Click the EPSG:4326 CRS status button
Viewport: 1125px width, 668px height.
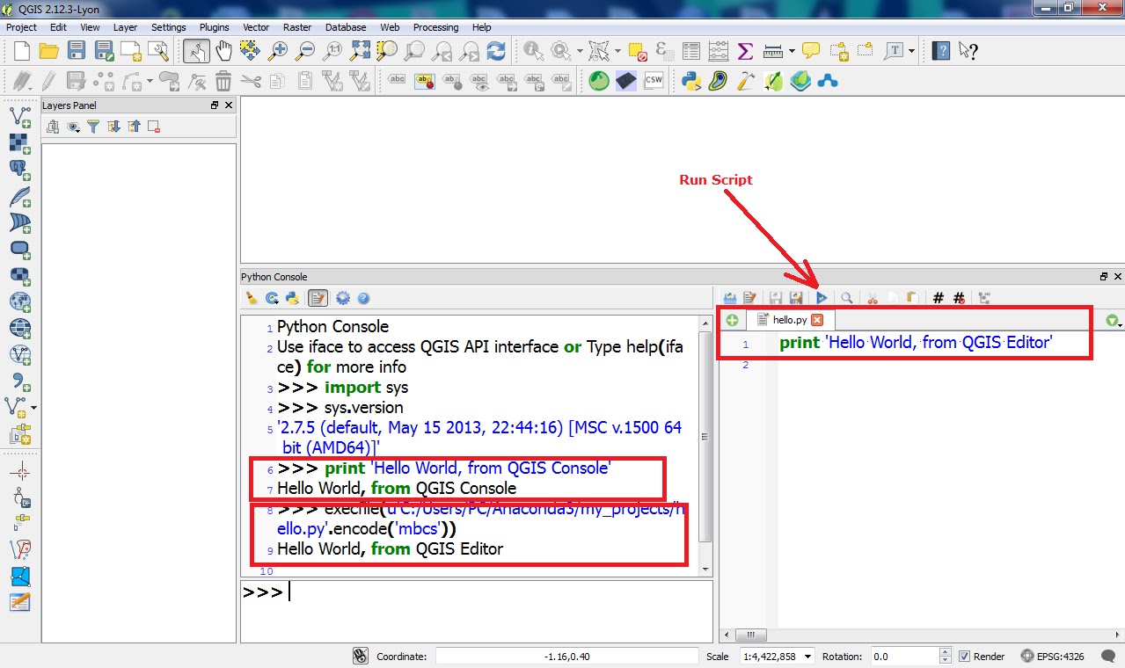[x=1053, y=657]
